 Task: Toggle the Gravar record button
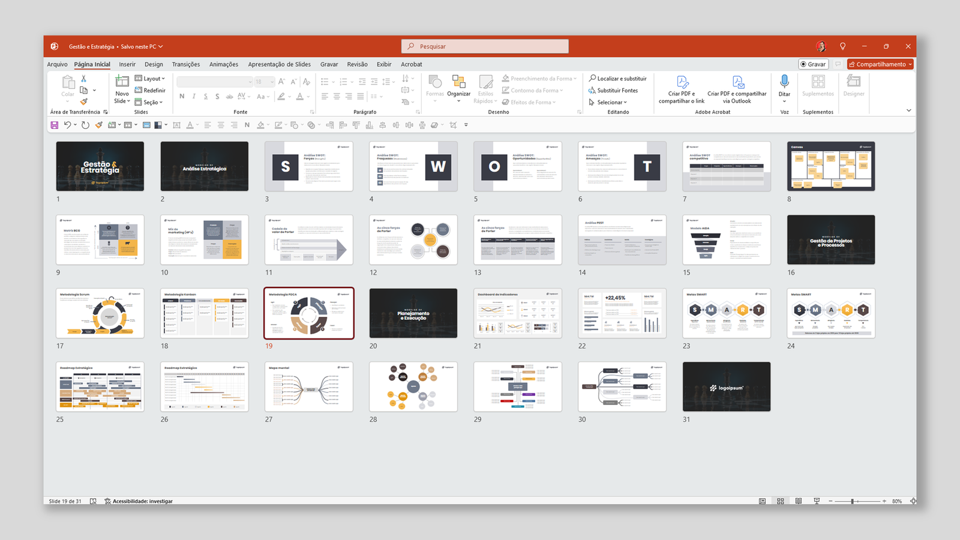(x=814, y=64)
